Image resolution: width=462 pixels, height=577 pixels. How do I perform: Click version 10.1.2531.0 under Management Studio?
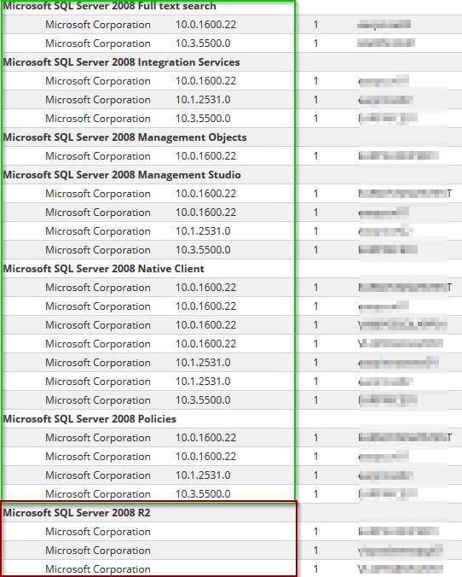coord(203,231)
